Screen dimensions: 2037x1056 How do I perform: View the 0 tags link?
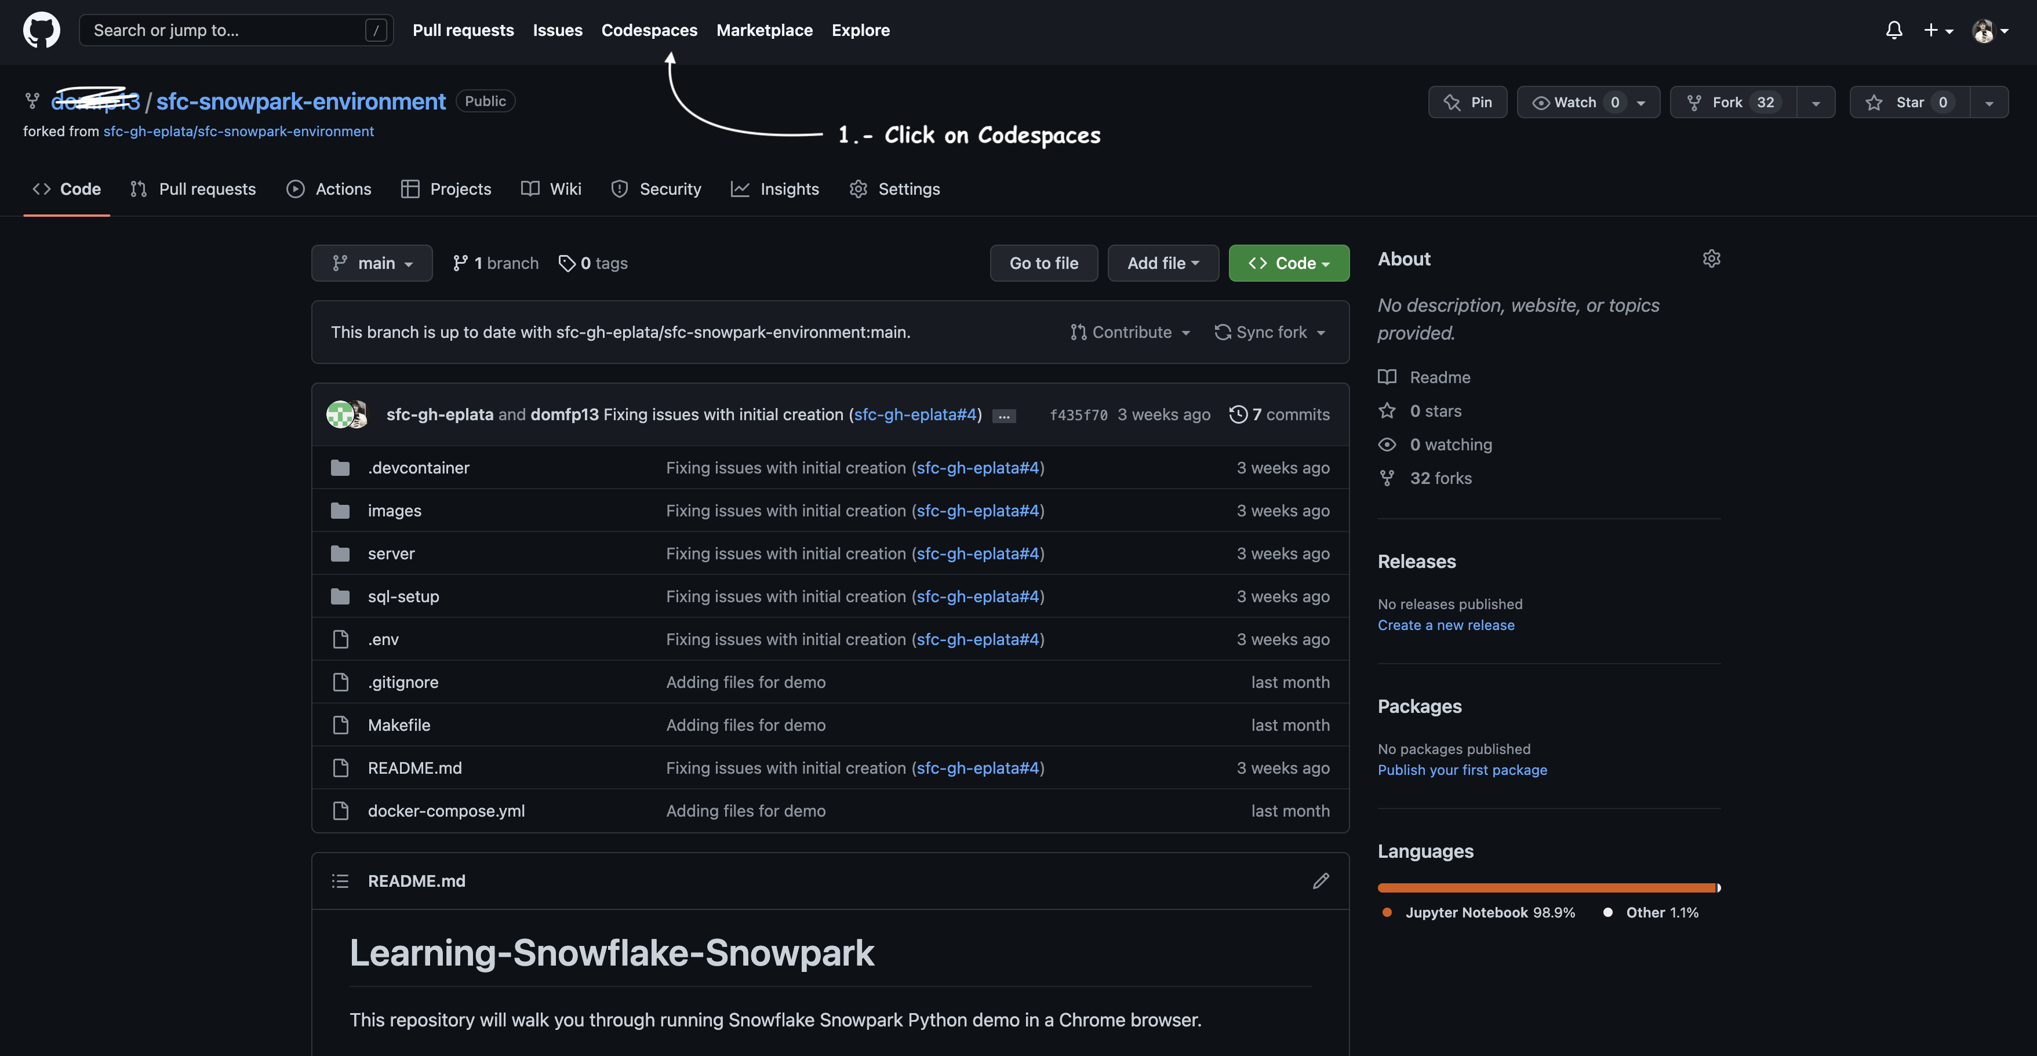pyautogui.click(x=593, y=263)
